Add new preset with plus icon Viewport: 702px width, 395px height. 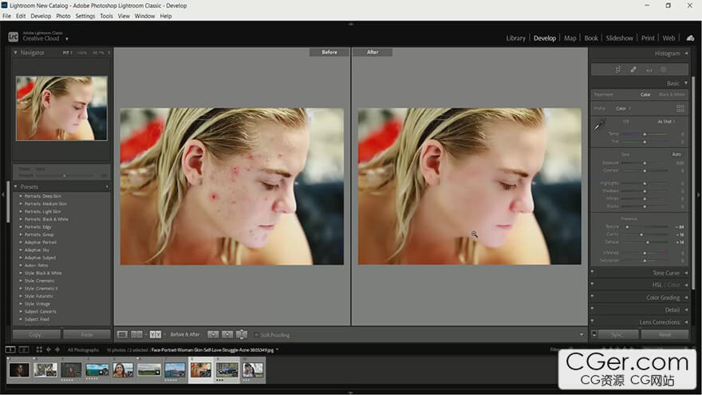pos(107,187)
